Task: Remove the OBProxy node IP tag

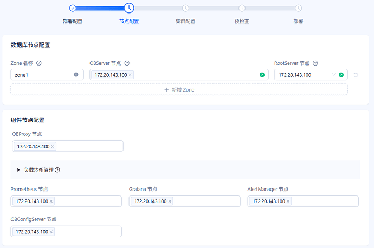Action: click(x=53, y=147)
